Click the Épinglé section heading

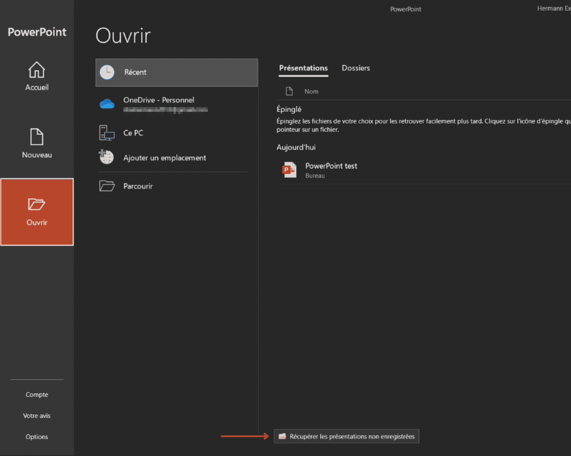pyautogui.click(x=289, y=109)
